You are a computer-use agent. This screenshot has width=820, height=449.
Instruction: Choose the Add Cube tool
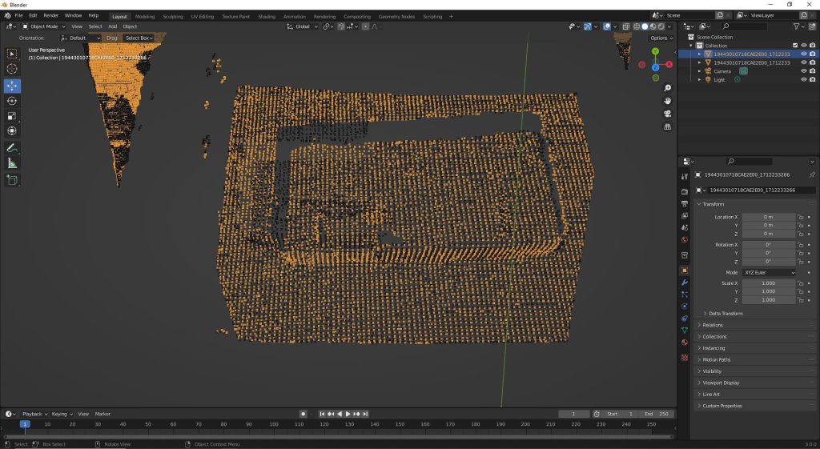[x=12, y=180]
